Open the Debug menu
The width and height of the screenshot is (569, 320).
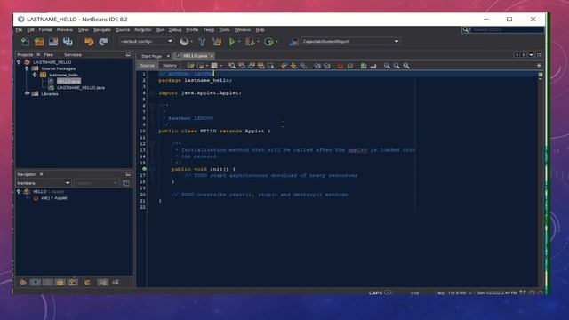point(175,29)
